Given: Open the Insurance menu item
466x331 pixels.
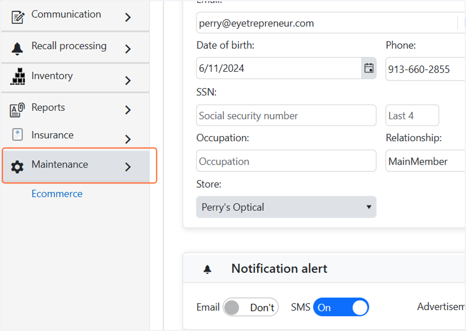Looking at the screenshot, I should point(75,136).
